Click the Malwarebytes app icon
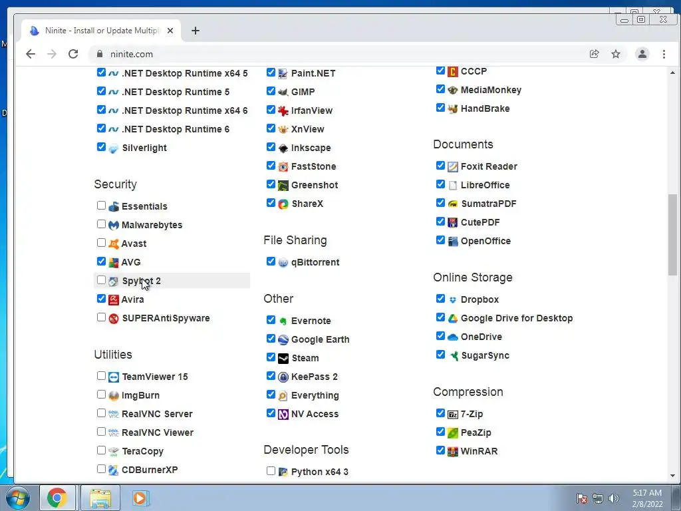Screen dimensions: 681x511 [113, 225]
